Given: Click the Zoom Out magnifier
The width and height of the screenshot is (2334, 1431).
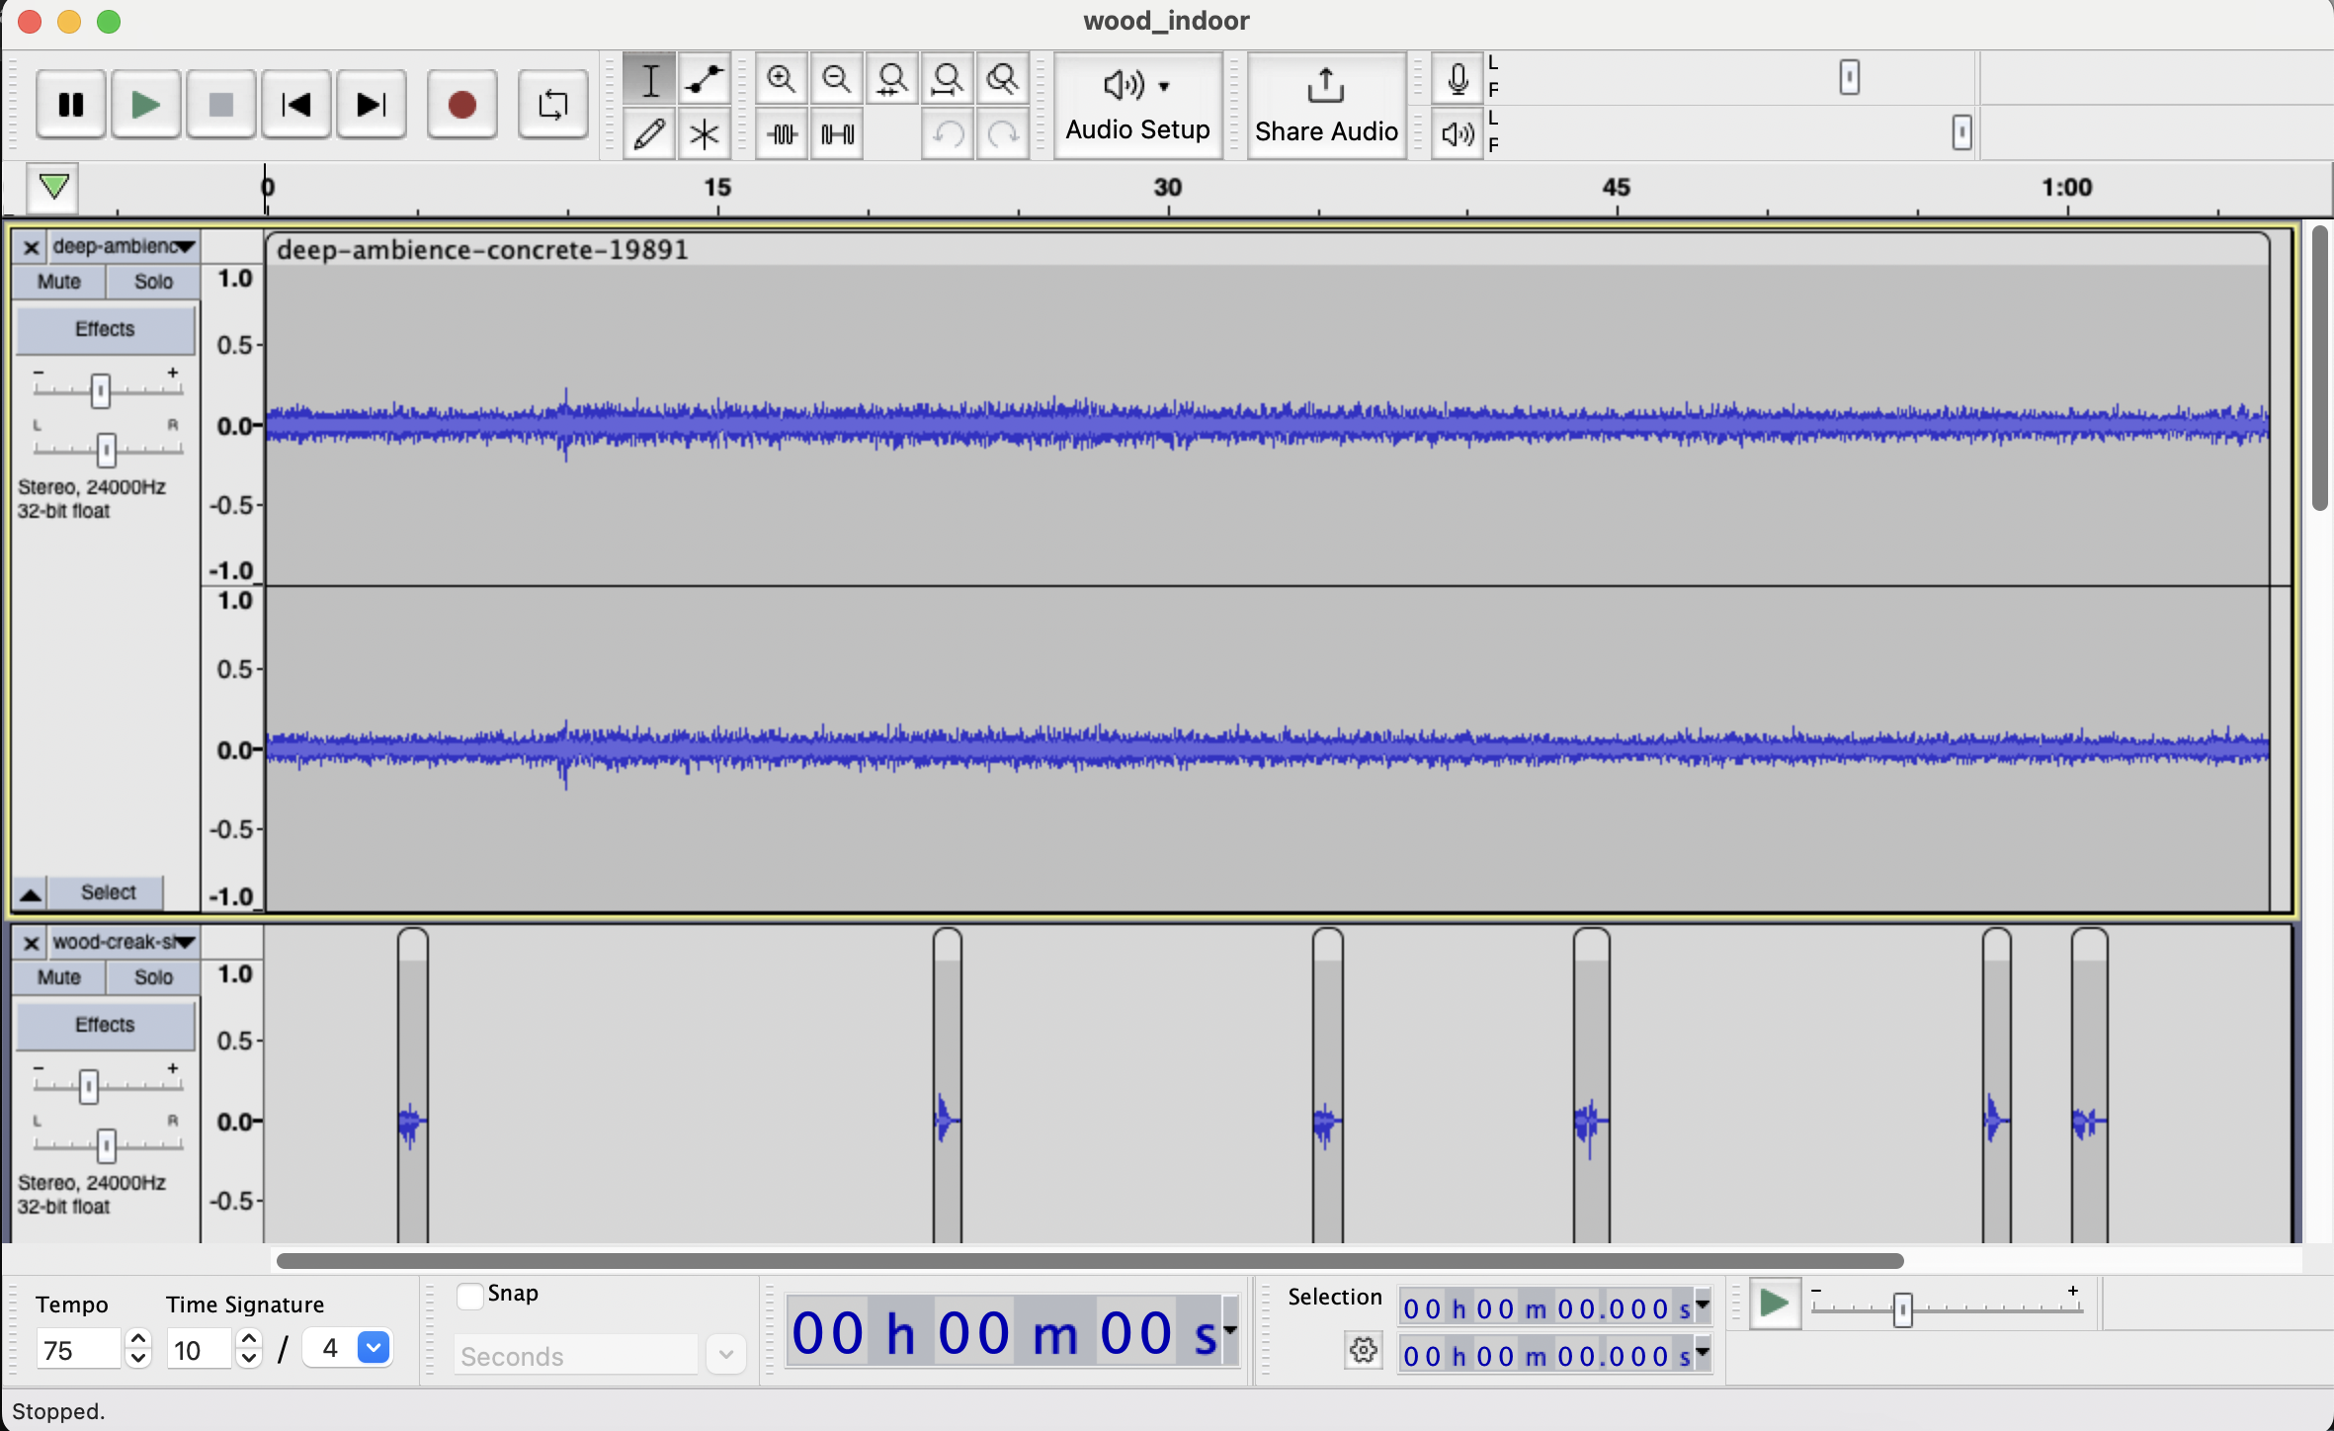Looking at the screenshot, I should [x=836, y=79].
